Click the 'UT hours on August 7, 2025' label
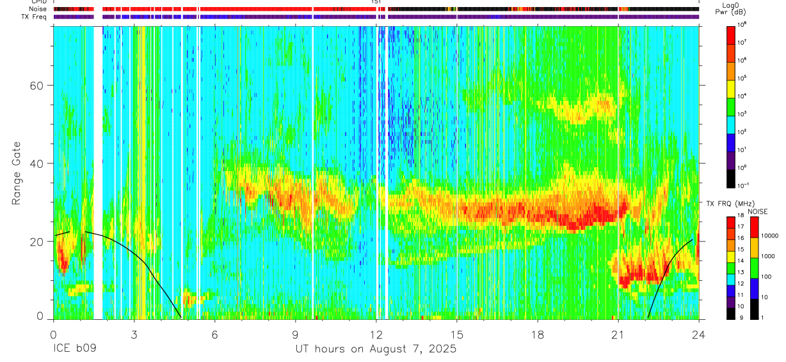This screenshot has height=362, width=786. coord(376,349)
